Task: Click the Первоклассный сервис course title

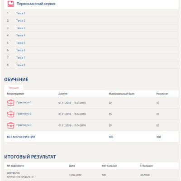Action: click(36, 4)
